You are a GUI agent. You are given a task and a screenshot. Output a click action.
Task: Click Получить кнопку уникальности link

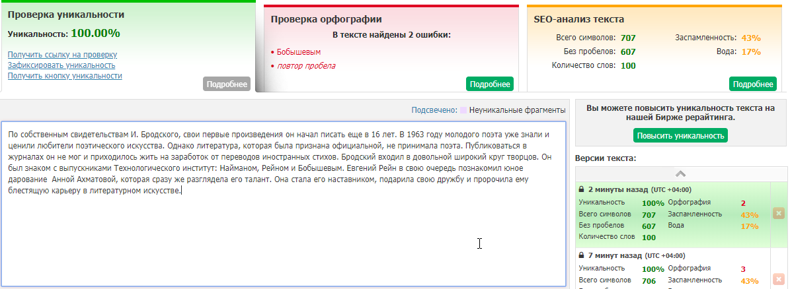(65, 76)
